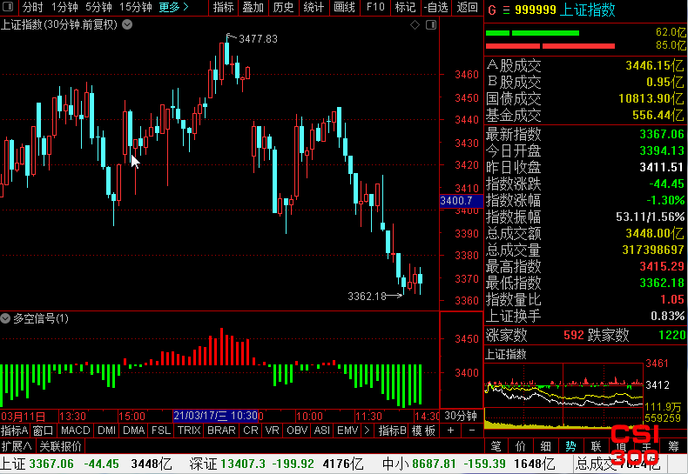Open the 更多 periods dropdown
688x474 pixels.
(x=174, y=7)
